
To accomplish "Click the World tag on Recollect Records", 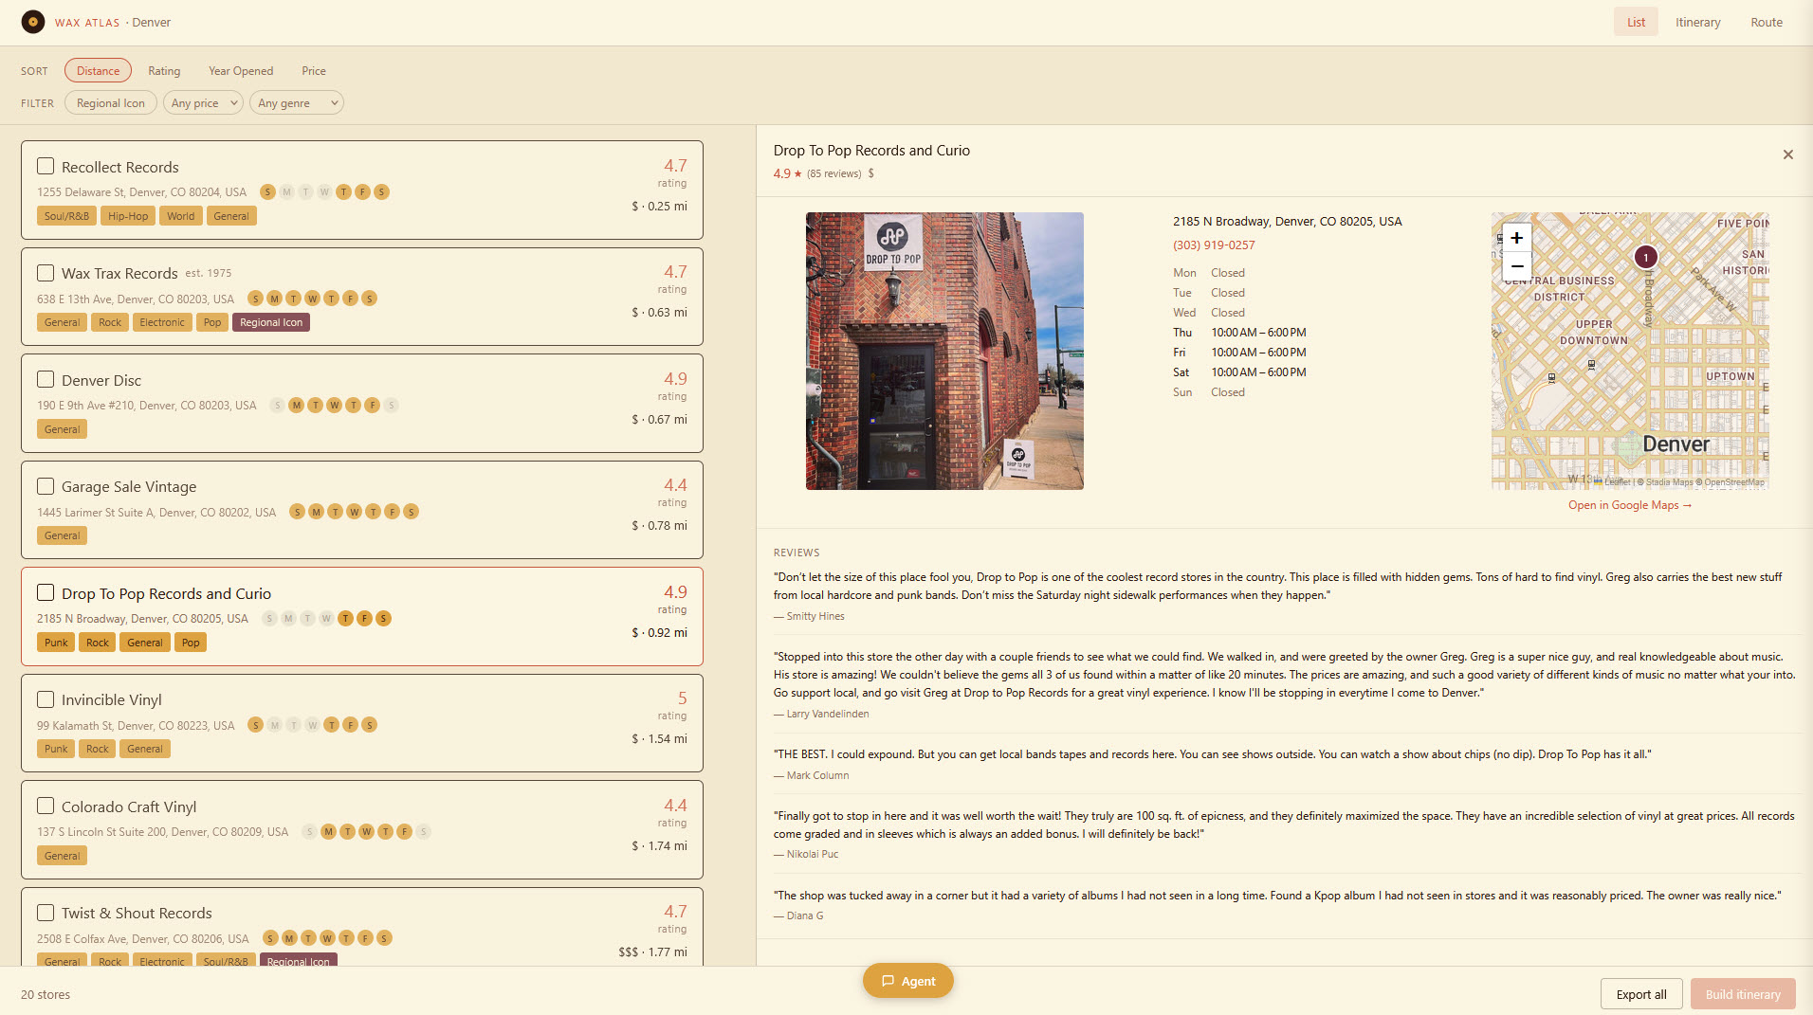I will point(180,216).
